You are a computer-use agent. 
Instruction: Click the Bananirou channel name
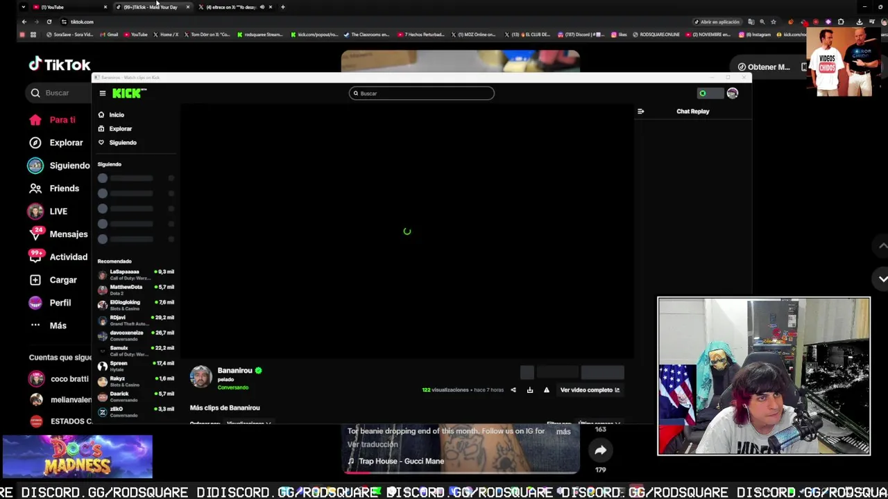(234, 371)
